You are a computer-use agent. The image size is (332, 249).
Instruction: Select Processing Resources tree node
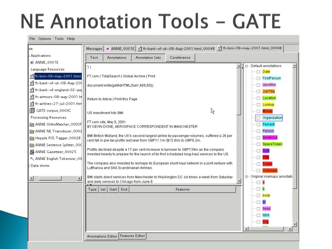pos(48,117)
